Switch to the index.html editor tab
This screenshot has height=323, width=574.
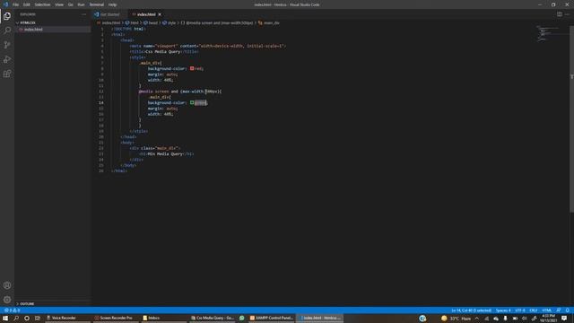pyautogui.click(x=146, y=14)
